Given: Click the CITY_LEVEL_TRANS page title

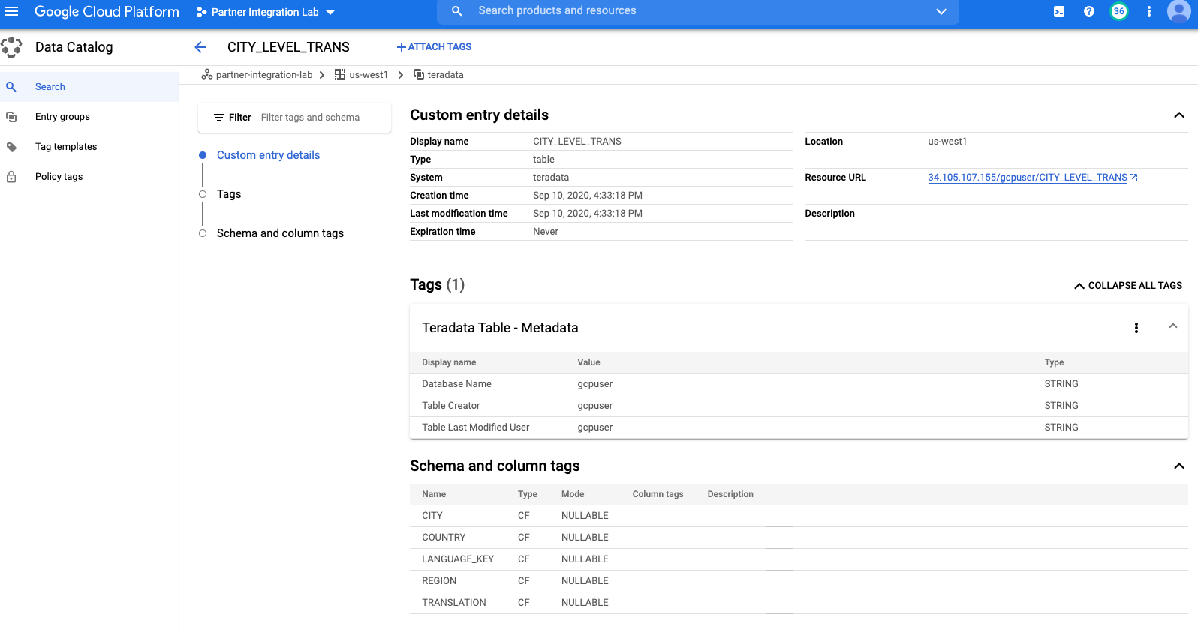Looking at the screenshot, I should pos(288,47).
